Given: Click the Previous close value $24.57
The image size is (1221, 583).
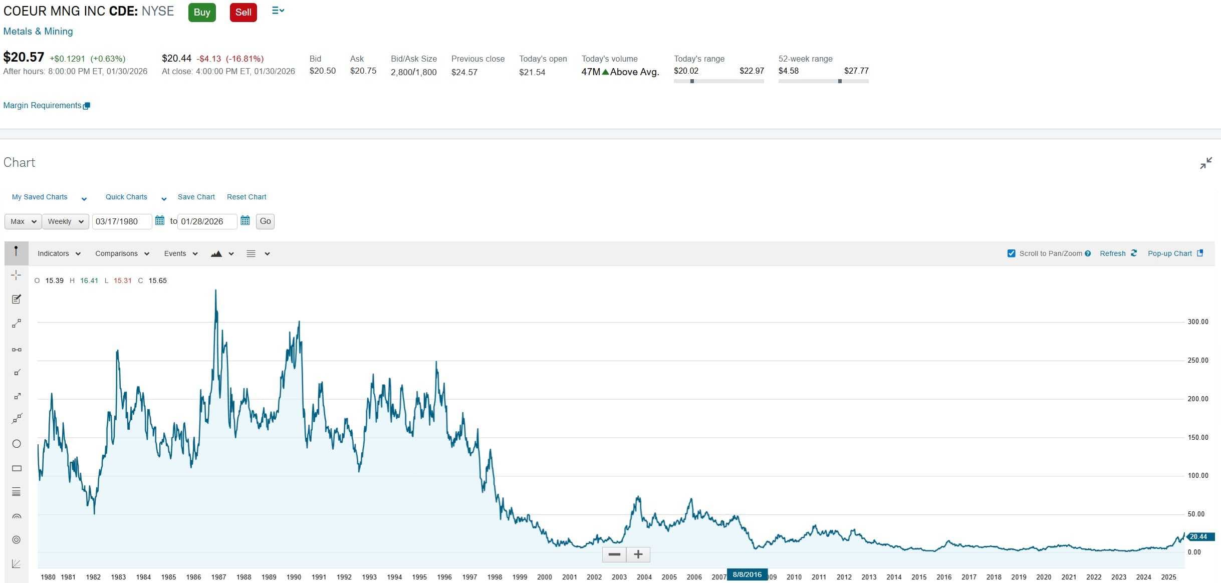Looking at the screenshot, I should (464, 72).
